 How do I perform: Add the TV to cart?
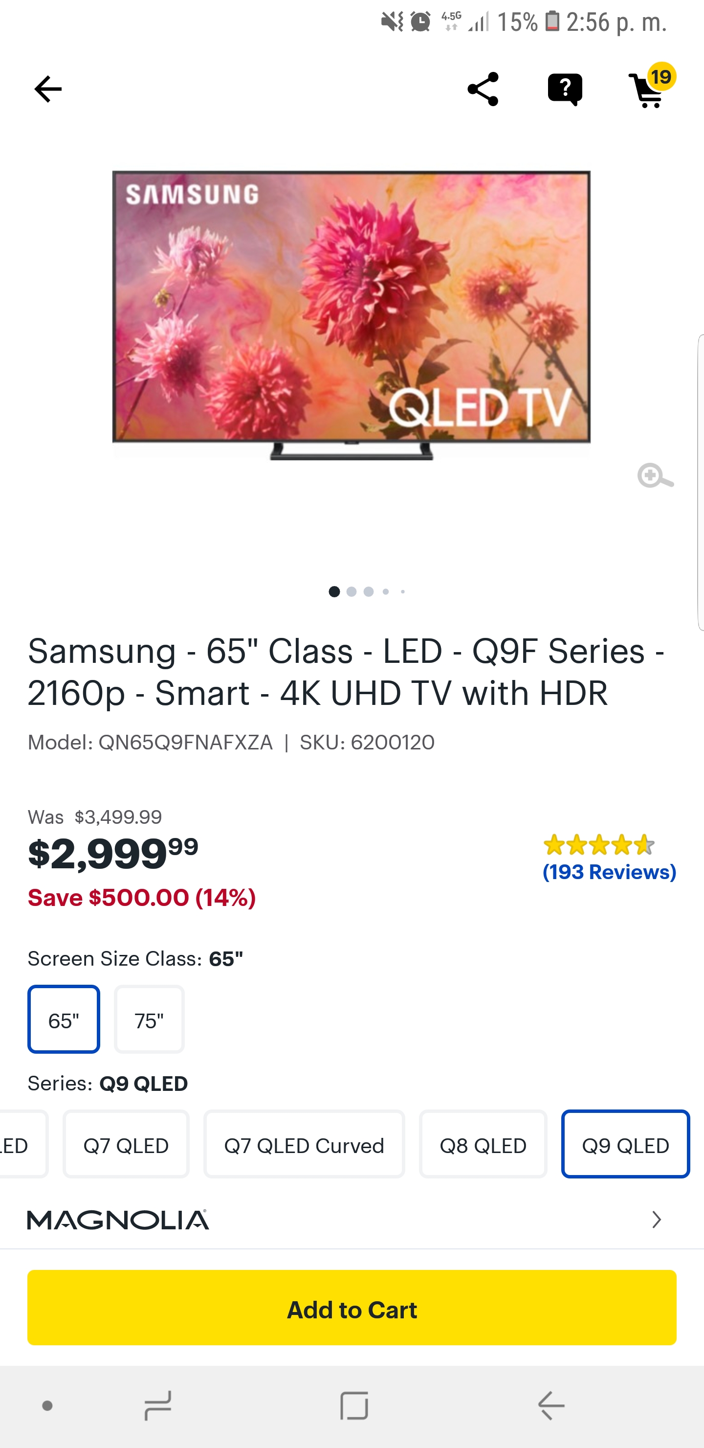click(x=352, y=1308)
